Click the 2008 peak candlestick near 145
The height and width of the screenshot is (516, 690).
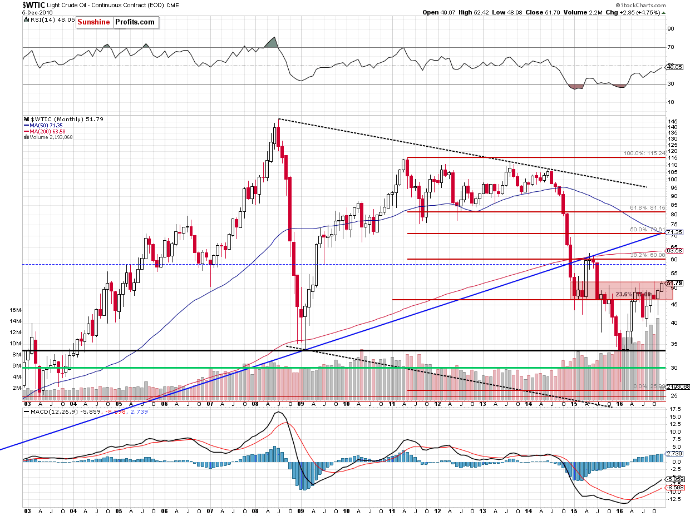click(x=278, y=136)
